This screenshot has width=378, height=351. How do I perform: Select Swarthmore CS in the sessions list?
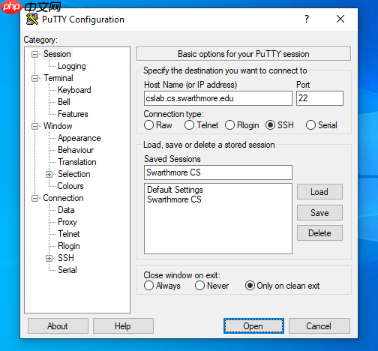174,199
